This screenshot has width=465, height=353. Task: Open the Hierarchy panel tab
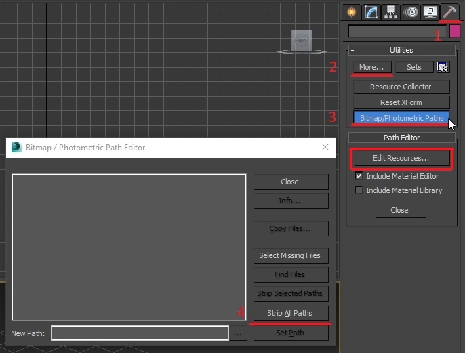tap(390, 12)
